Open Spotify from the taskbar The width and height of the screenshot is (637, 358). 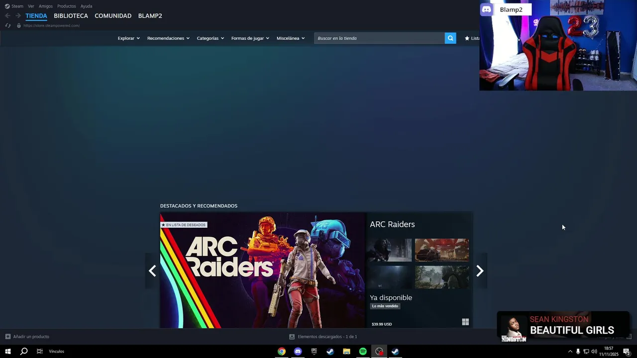click(x=363, y=352)
